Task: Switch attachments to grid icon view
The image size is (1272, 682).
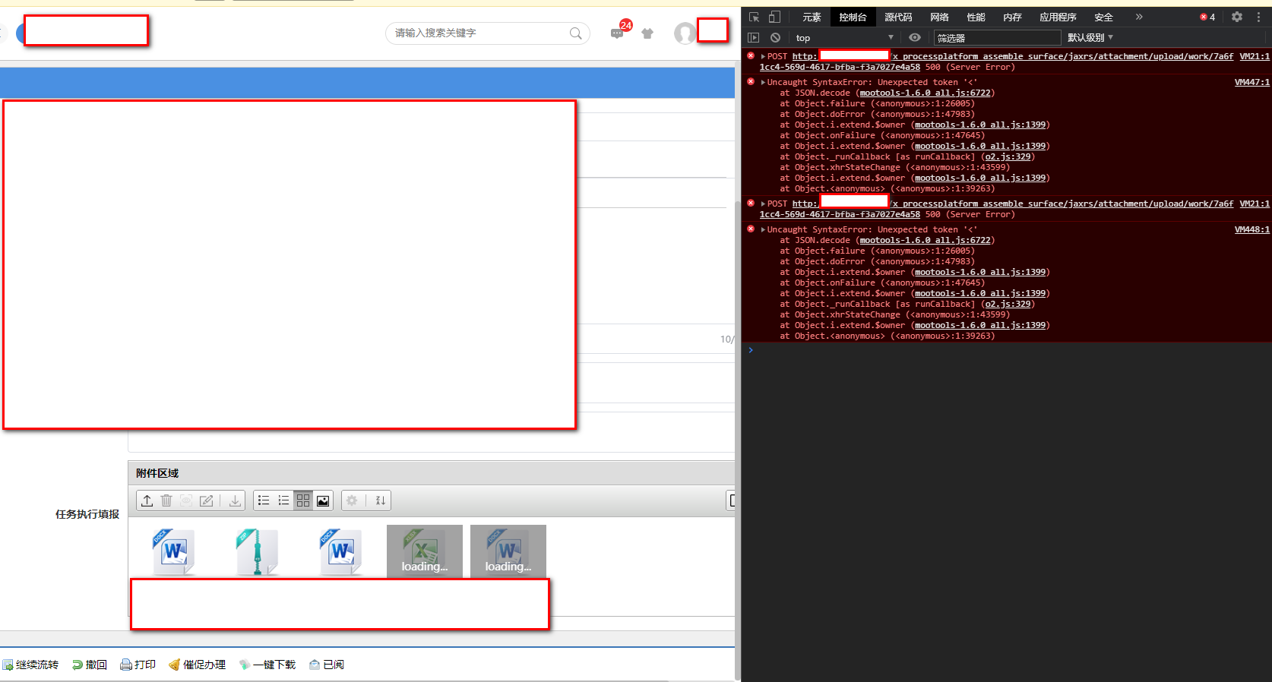Action: [303, 500]
